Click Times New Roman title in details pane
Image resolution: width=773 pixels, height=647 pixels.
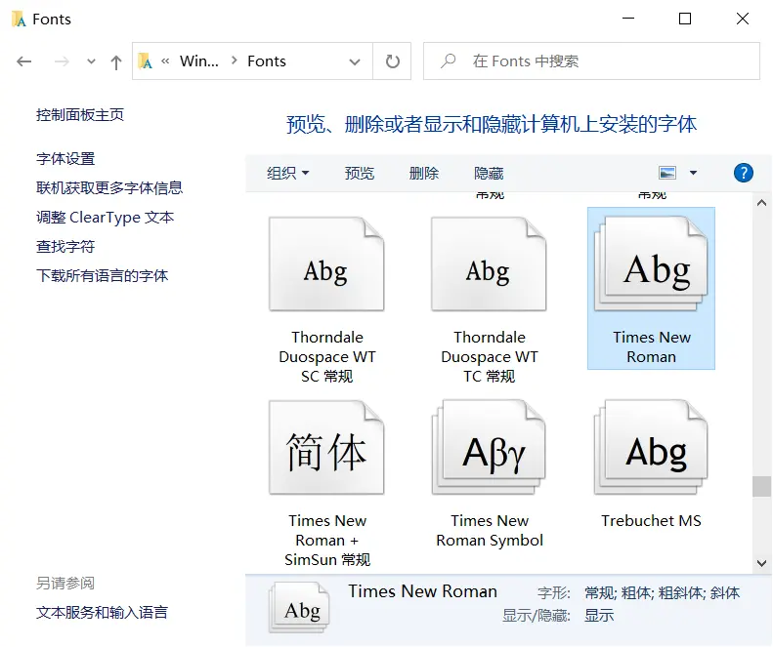tap(422, 590)
